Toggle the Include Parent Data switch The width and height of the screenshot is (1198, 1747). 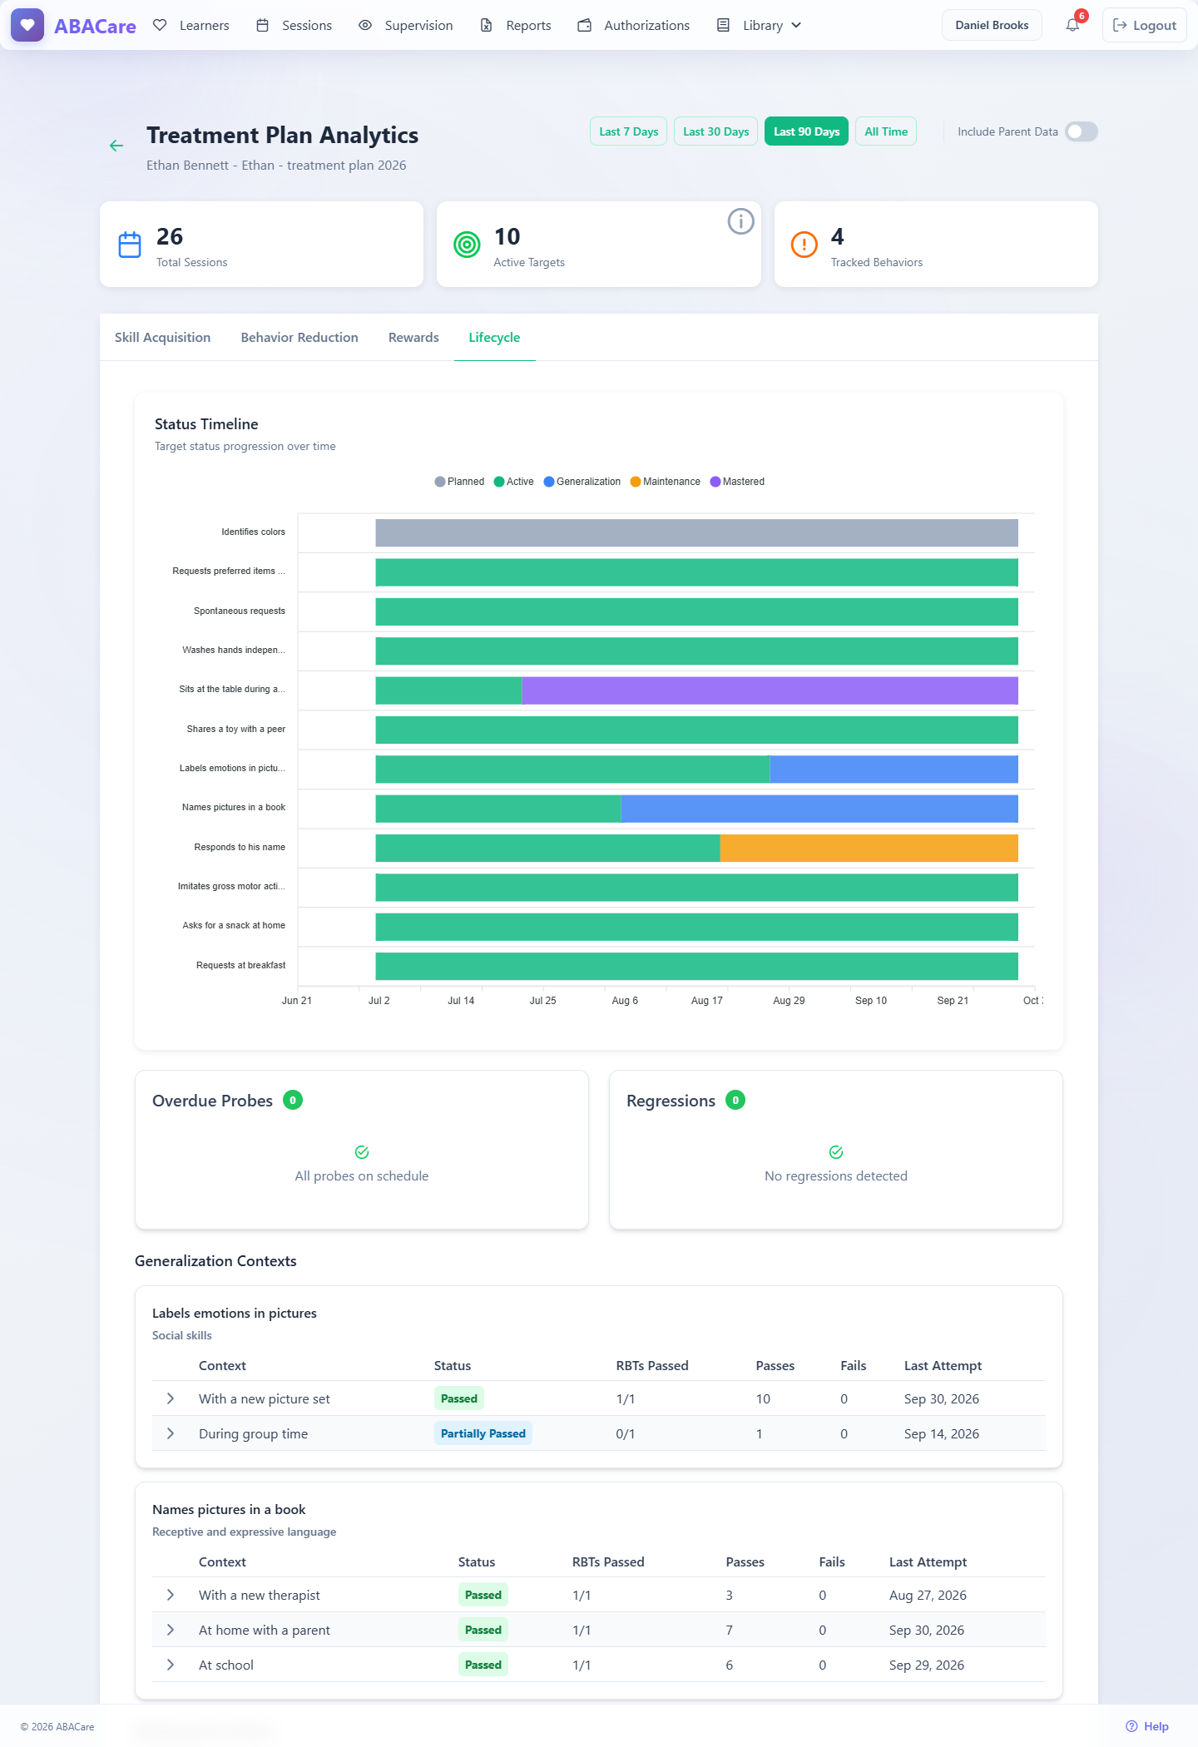1082,131
